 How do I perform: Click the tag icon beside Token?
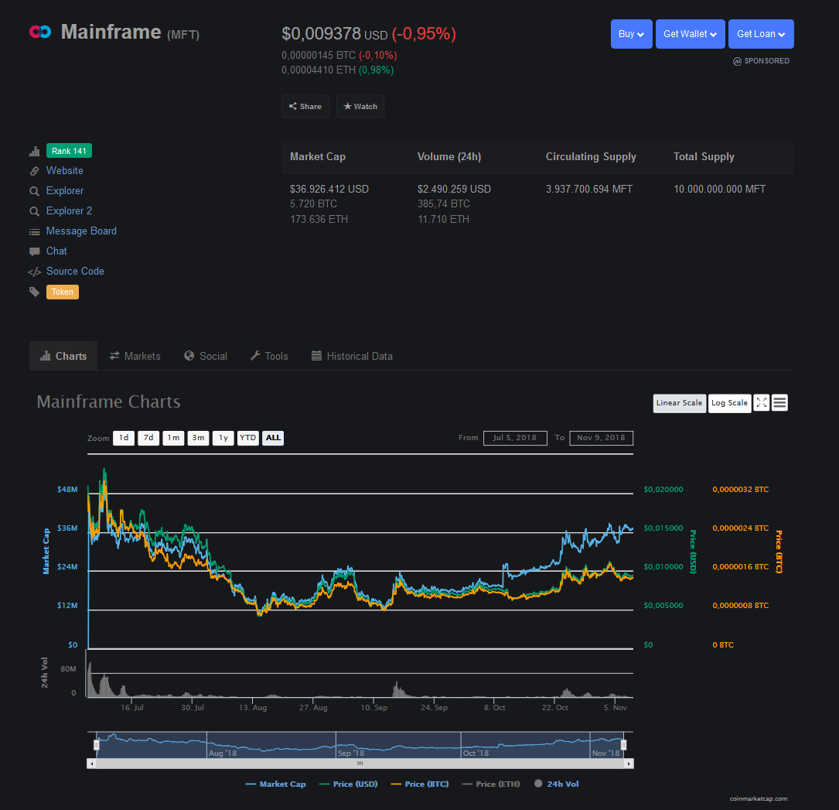(34, 292)
